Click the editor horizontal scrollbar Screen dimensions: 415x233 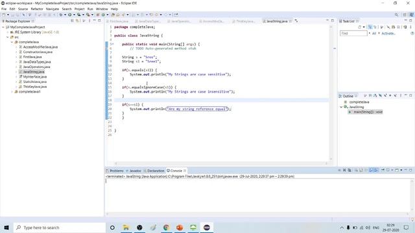pos(221,163)
